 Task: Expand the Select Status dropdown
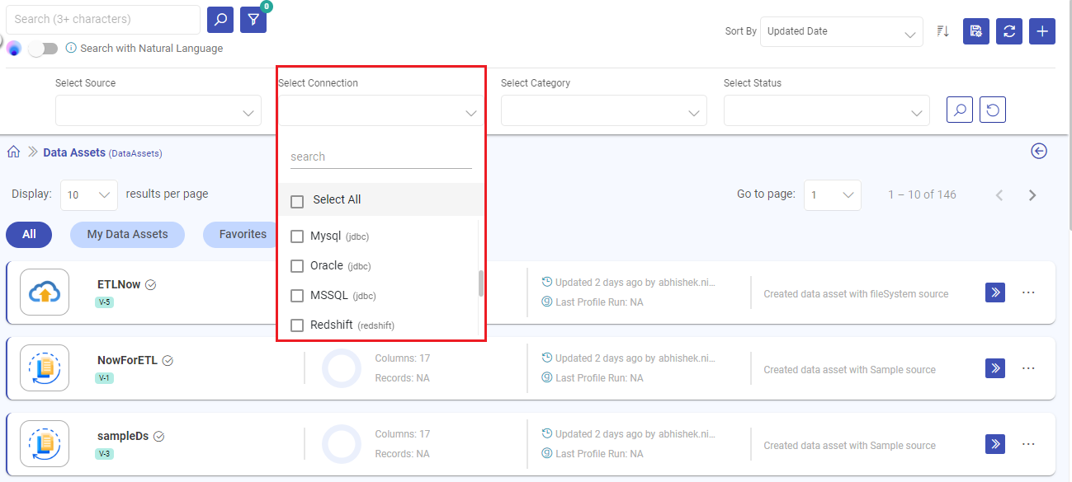[826, 110]
